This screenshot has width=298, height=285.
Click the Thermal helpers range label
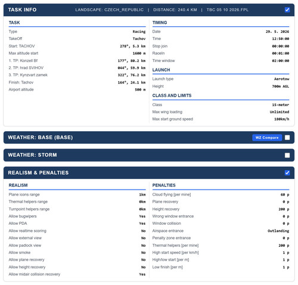click(28, 202)
